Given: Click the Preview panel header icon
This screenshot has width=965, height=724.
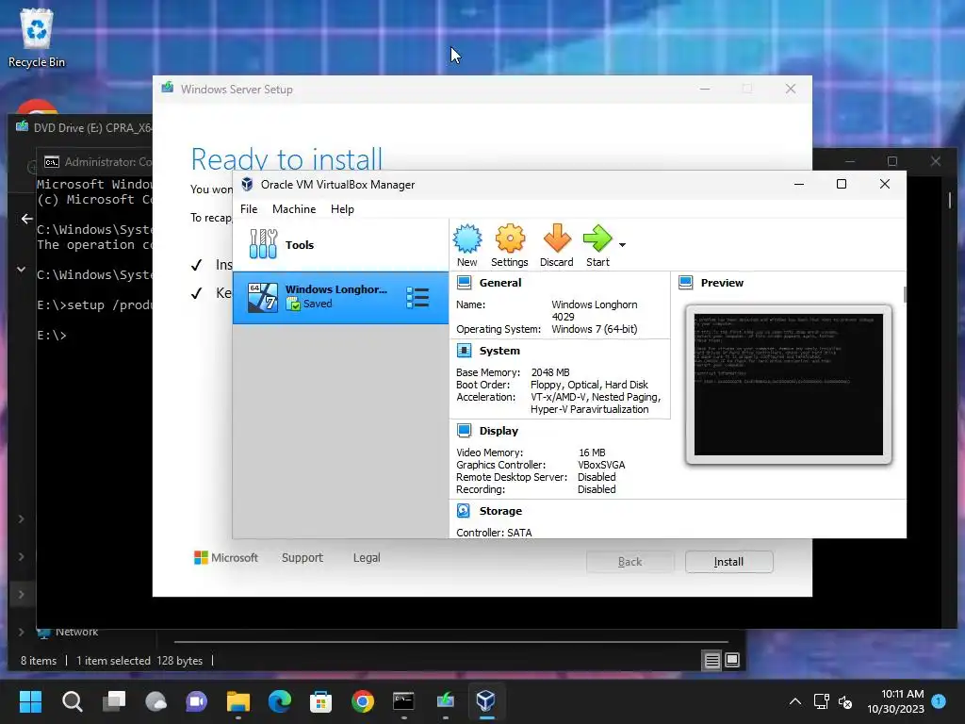Looking at the screenshot, I should 686,283.
